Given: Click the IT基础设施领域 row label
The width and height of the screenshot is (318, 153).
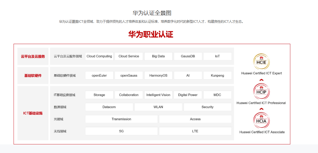Looking at the screenshot, I should pos(64,95).
